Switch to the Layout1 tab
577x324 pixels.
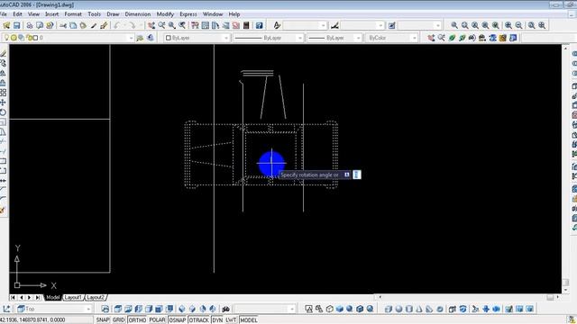tap(72, 297)
